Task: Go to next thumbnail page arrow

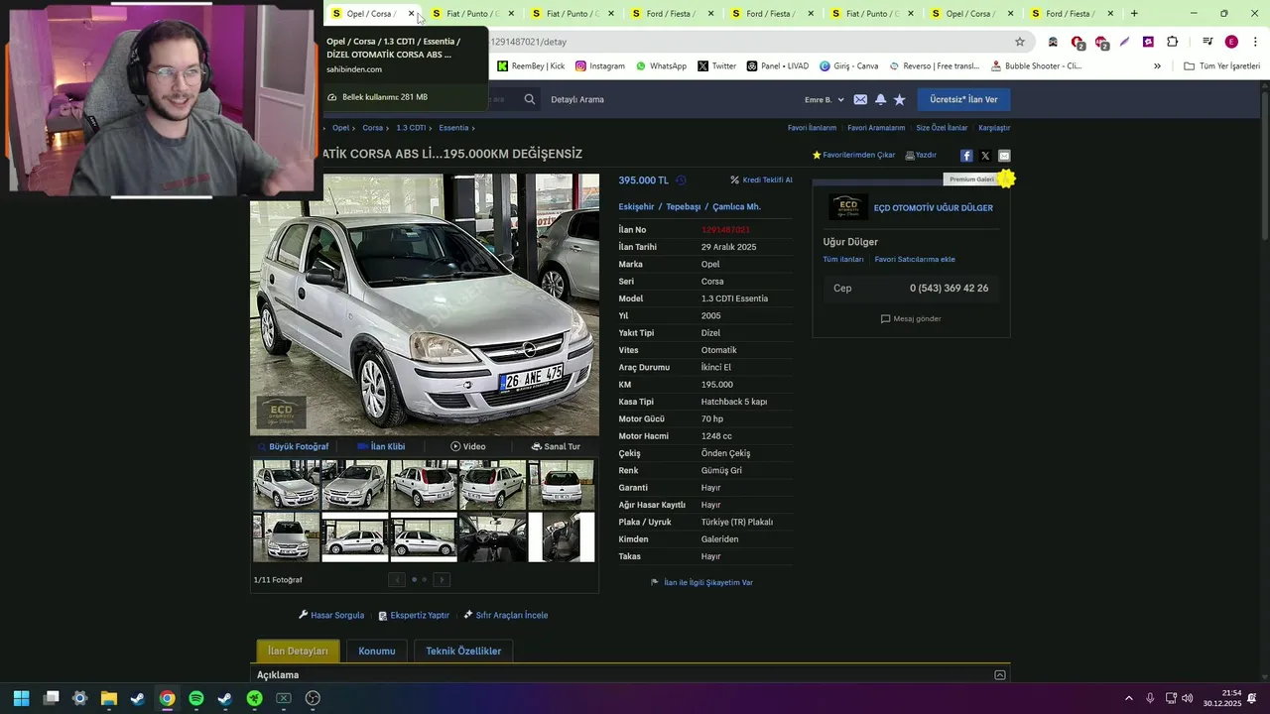Action: tap(442, 580)
